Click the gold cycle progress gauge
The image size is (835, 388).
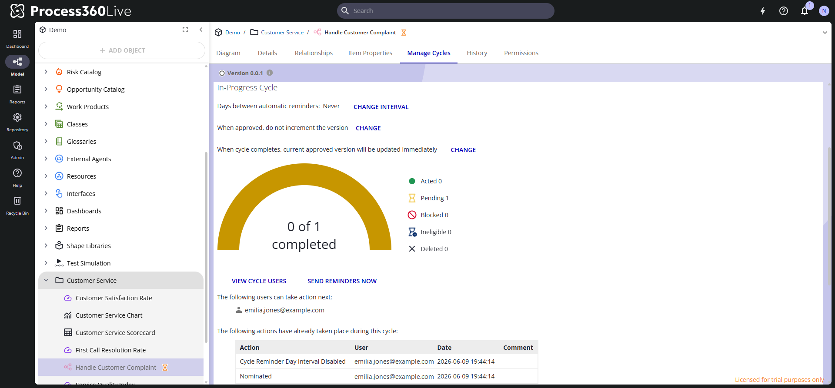tap(304, 175)
